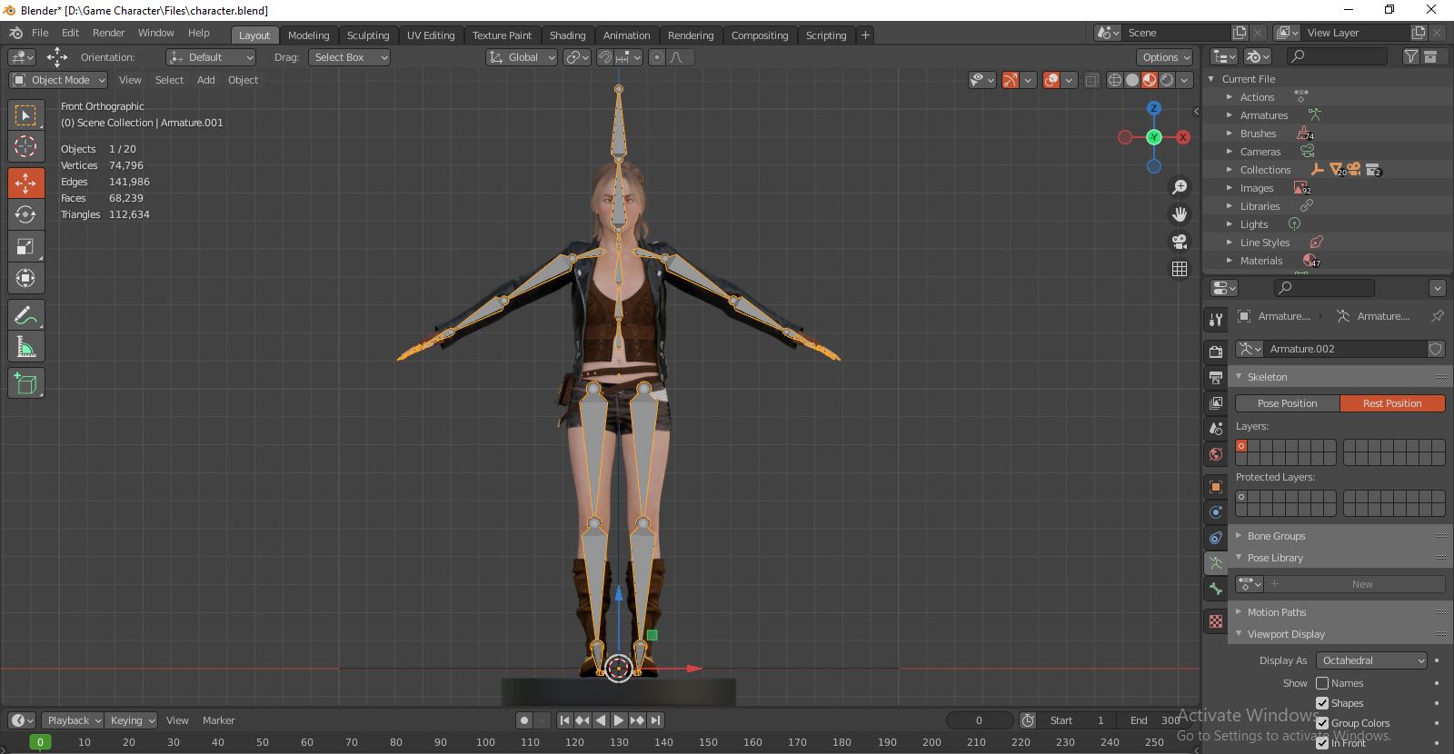Select the Measure tool
This screenshot has height=754, width=1454.
25,347
